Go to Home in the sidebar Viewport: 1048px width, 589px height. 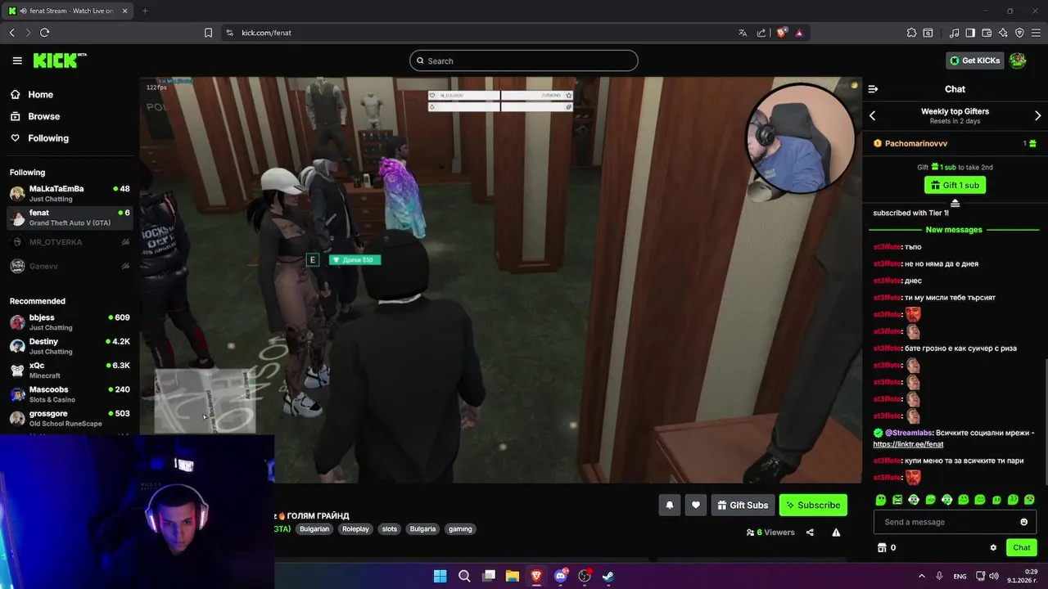click(40, 95)
